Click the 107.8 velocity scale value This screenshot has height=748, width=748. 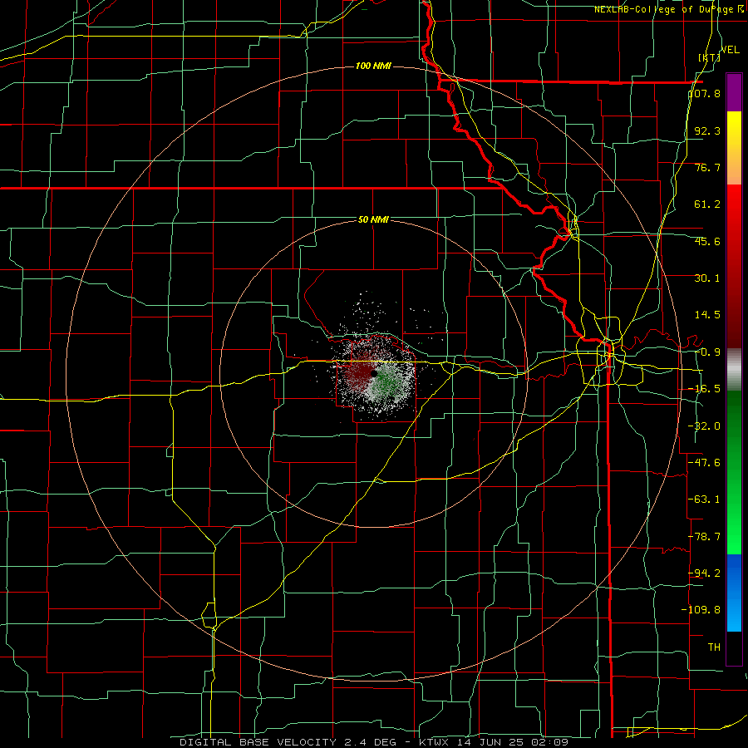coord(705,93)
